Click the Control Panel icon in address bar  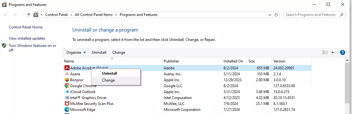[36, 15]
